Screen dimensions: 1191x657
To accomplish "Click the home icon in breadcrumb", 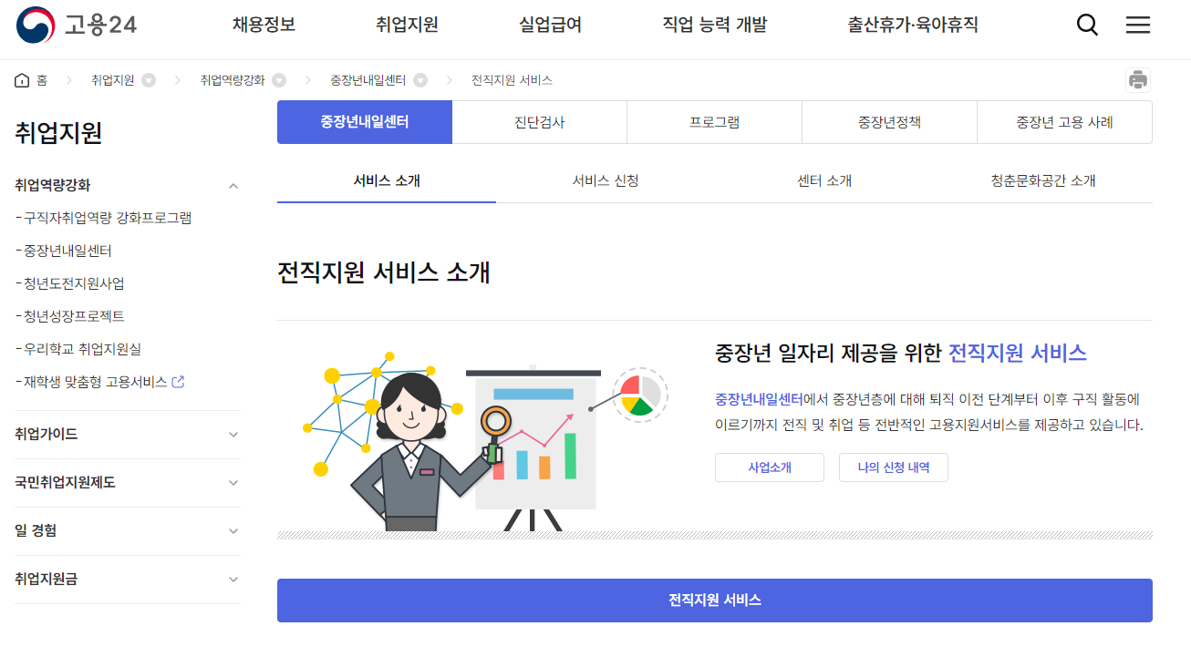I will coord(22,80).
